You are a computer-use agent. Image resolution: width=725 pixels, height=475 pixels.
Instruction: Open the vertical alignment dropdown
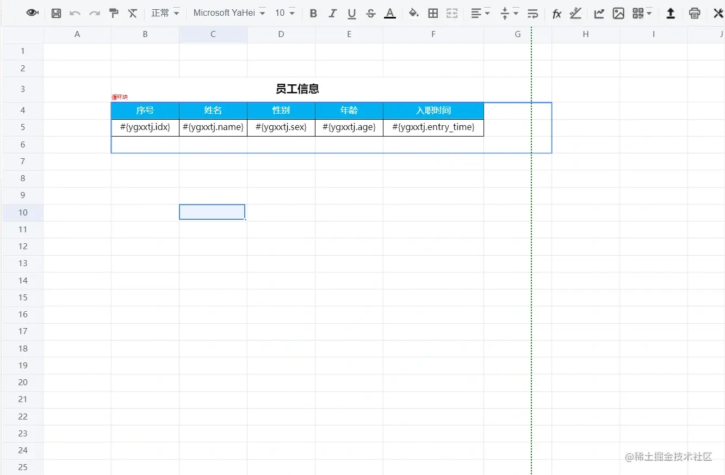(x=509, y=13)
